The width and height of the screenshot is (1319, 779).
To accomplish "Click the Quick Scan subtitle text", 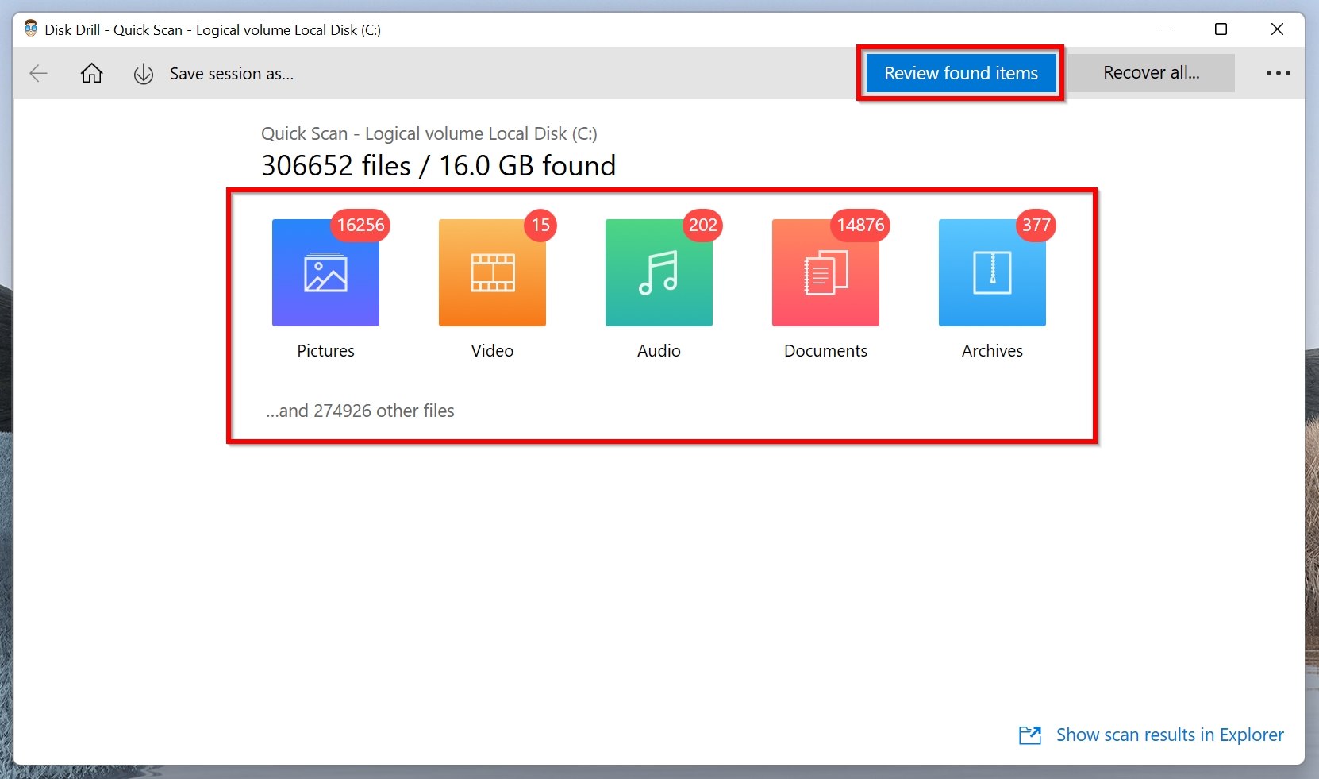I will [x=429, y=134].
